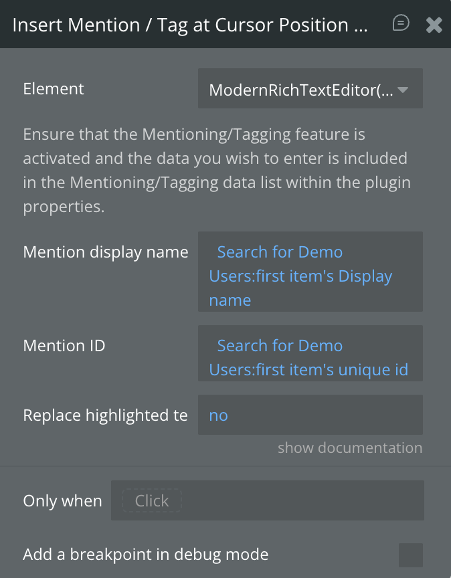Focus the empty area of Only when field
The height and width of the screenshot is (578, 451).
pyautogui.click(x=301, y=501)
